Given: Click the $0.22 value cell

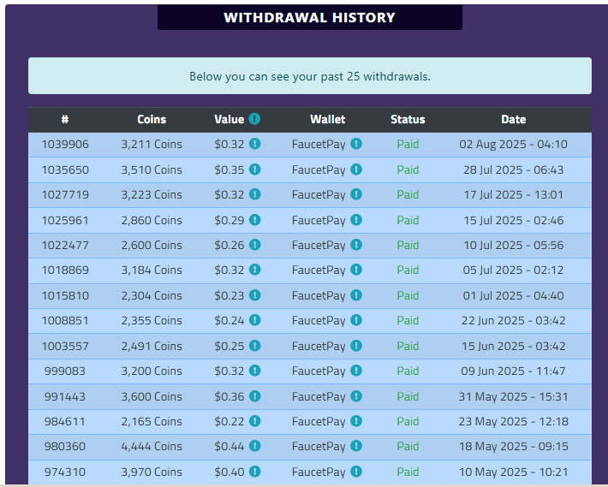Looking at the screenshot, I should point(229,421).
